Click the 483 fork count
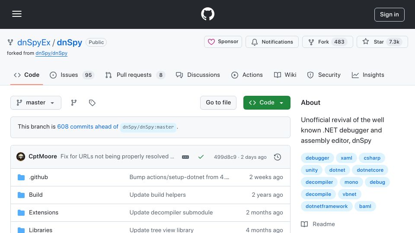415x233 pixels. [339, 42]
